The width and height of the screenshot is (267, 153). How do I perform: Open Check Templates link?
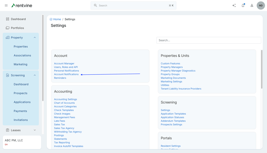pyautogui.click(x=64, y=110)
